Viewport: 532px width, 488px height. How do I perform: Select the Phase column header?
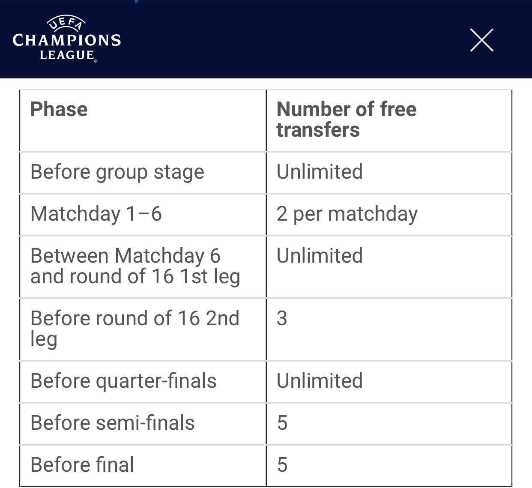pyautogui.click(x=143, y=120)
